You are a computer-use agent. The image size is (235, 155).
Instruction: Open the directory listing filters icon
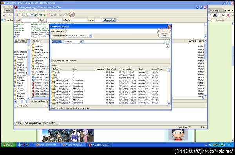[60, 15]
